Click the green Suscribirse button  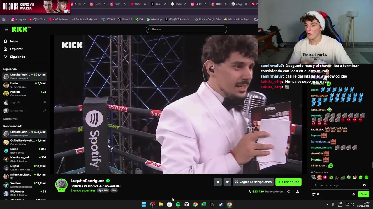pyautogui.click(x=288, y=182)
